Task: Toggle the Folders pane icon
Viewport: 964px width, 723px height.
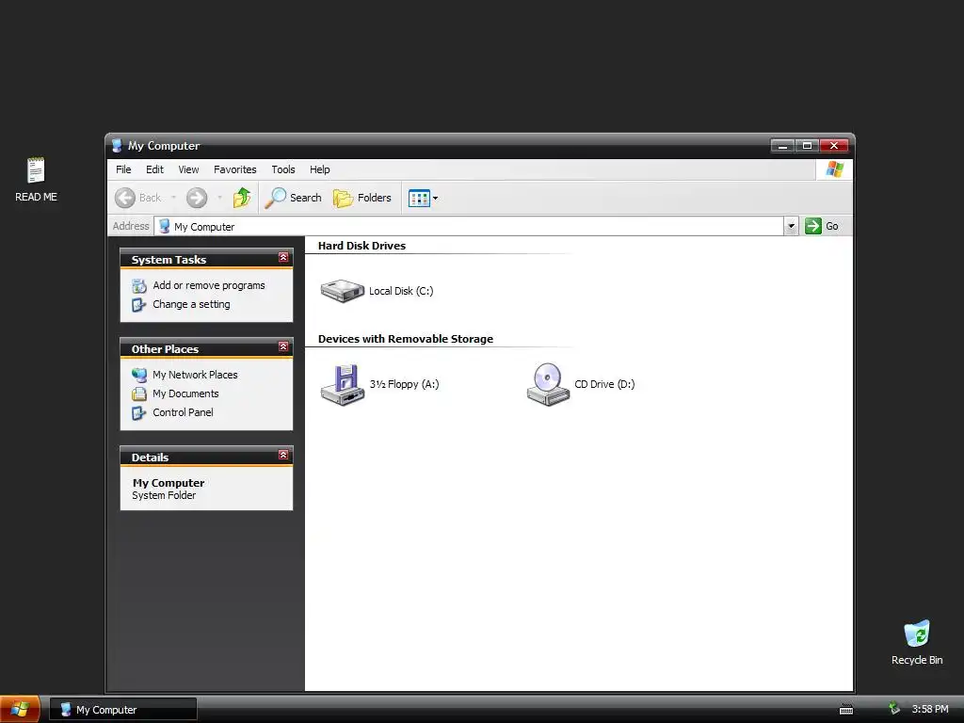Action: [x=343, y=198]
